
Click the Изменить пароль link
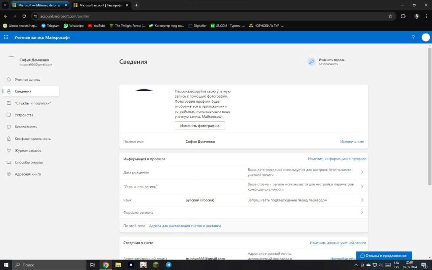(x=331, y=60)
